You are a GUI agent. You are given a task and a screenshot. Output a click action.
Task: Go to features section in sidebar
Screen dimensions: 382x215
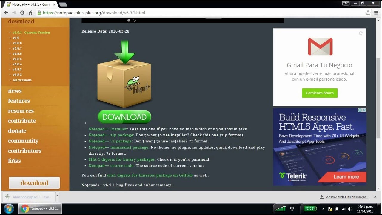coord(19,101)
